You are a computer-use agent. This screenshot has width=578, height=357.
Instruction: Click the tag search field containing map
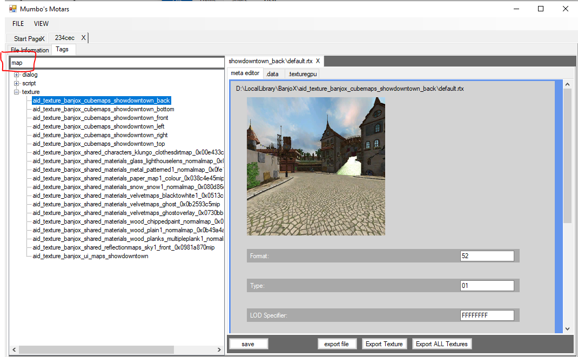point(117,63)
